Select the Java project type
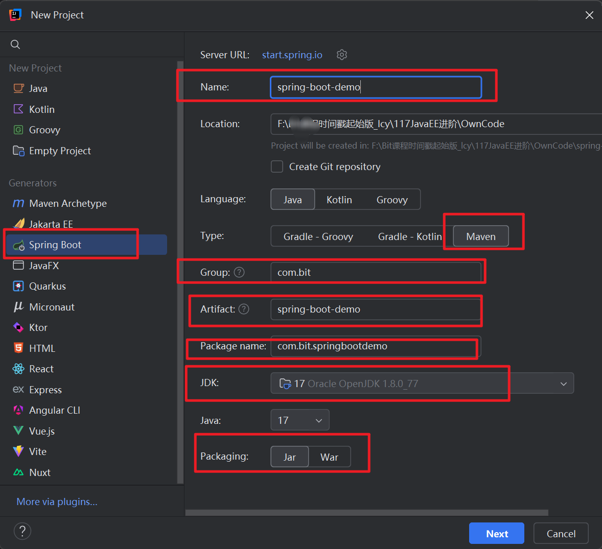The width and height of the screenshot is (602, 549). [x=86, y=88]
